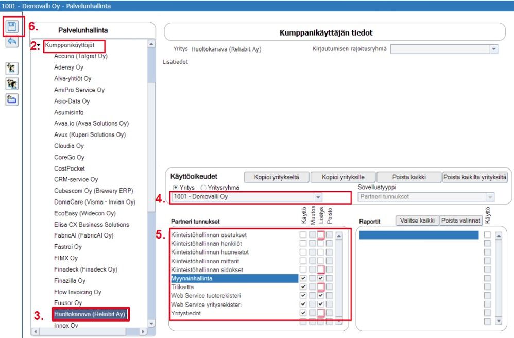Open Kirjautumisen rajoitusryhmä dropdown
Viewport: 514px width, 338px height.
coord(494,49)
